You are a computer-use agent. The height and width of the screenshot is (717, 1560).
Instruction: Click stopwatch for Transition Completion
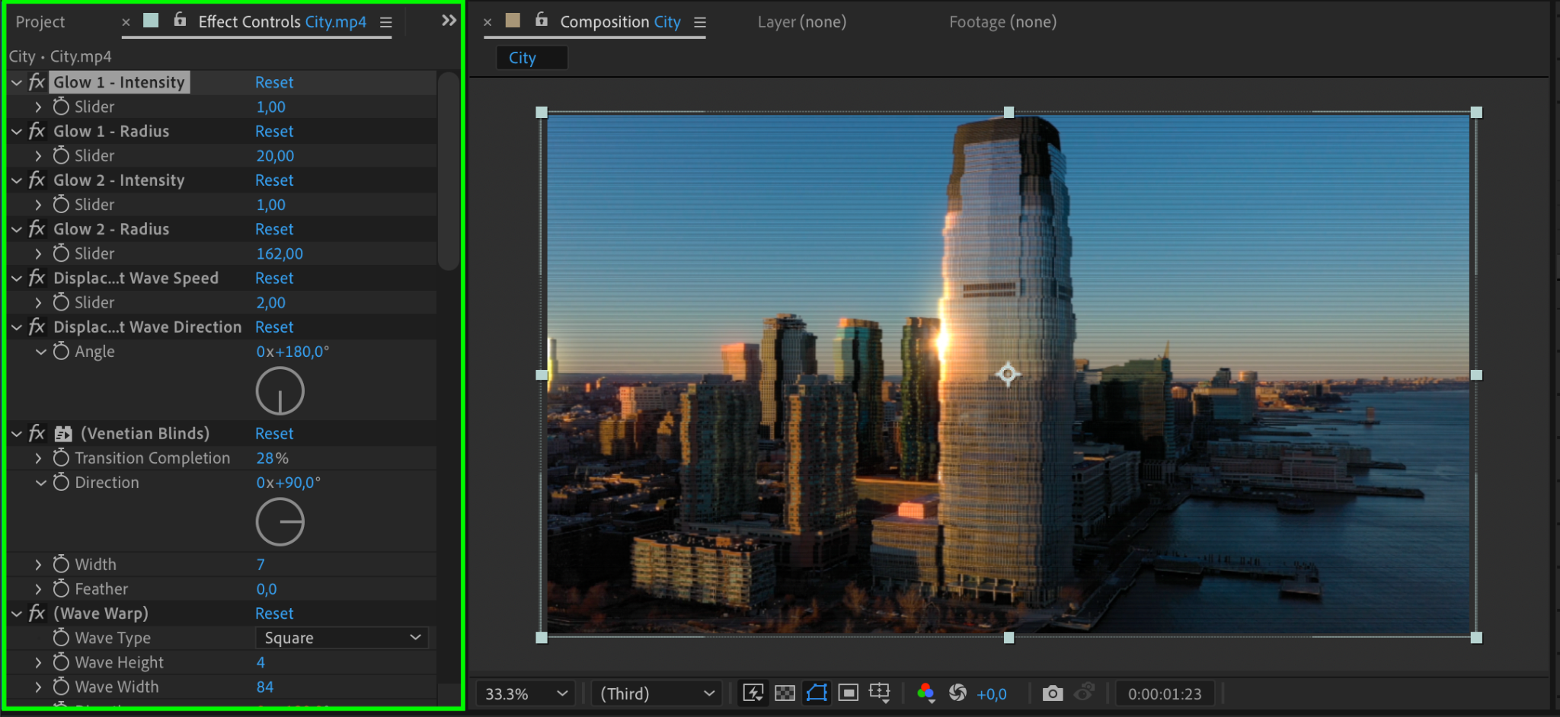[x=61, y=458]
